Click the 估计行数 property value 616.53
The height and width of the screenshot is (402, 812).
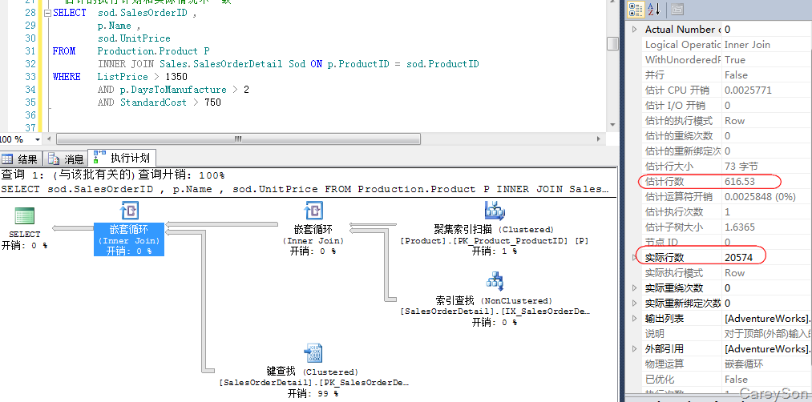[x=740, y=182]
